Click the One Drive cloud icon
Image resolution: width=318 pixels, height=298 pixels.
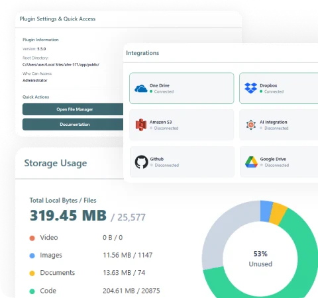click(141, 89)
